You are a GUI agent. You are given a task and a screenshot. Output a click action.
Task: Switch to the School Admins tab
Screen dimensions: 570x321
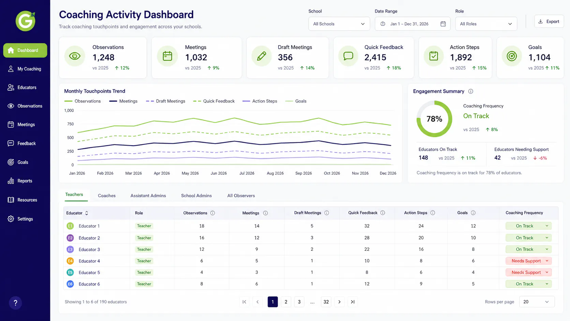(196, 196)
